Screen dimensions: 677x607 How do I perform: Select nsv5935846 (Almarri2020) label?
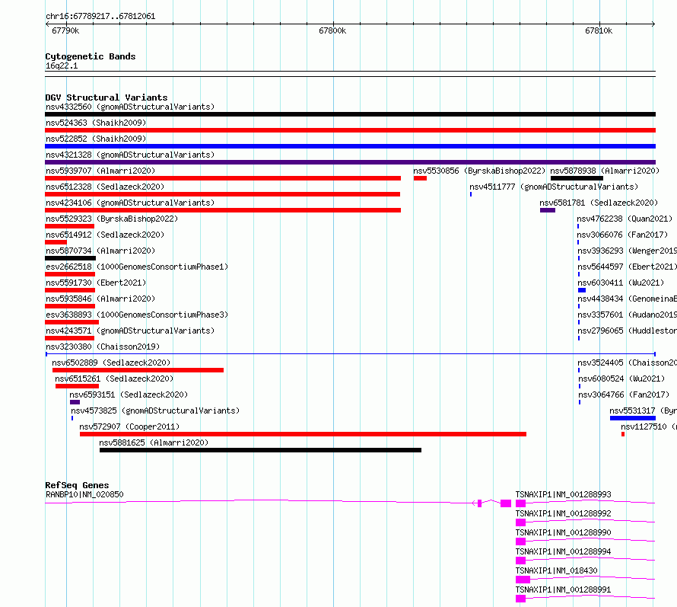[100, 299]
